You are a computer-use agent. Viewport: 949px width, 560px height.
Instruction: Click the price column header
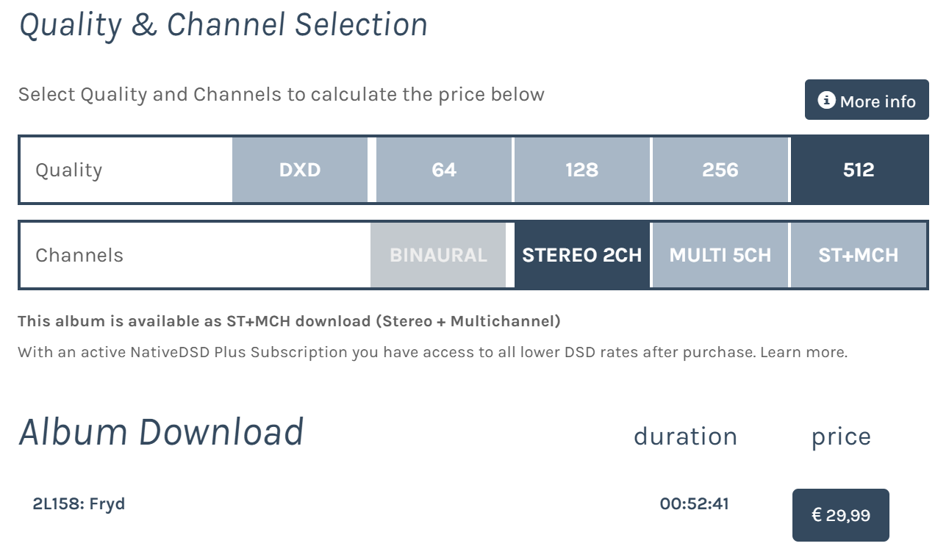[x=841, y=437]
